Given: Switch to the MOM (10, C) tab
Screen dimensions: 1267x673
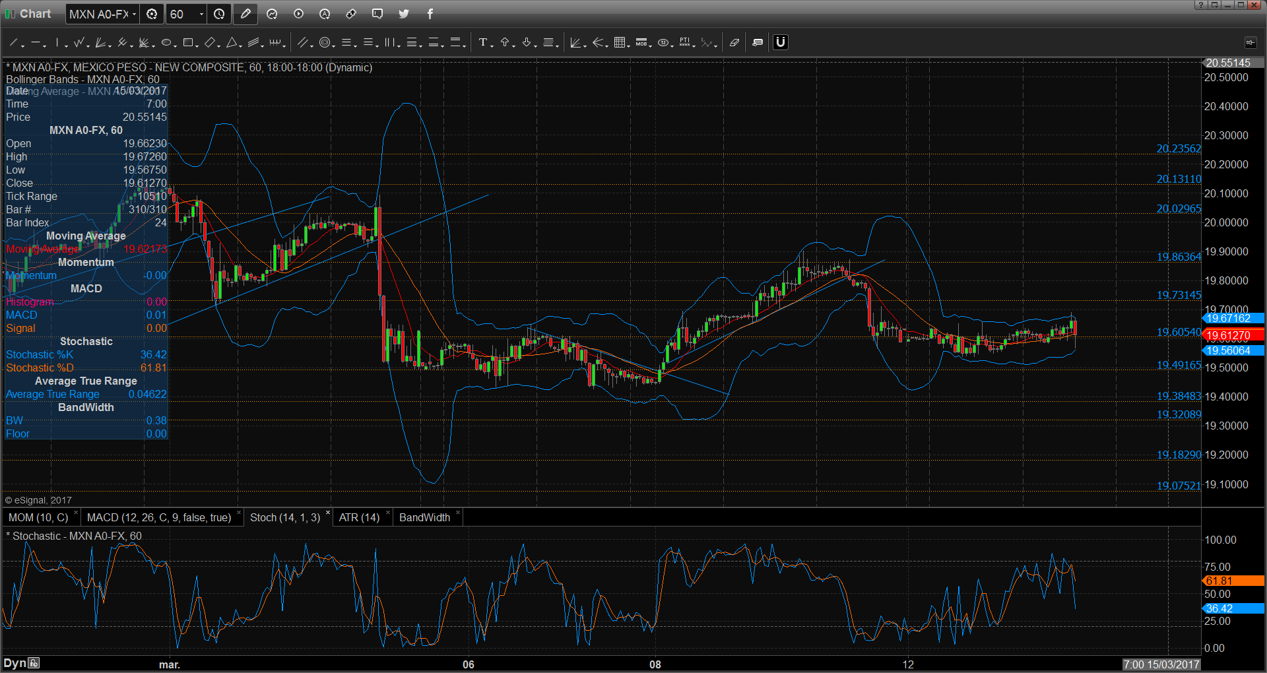Looking at the screenshot, I should coord(38,518).
